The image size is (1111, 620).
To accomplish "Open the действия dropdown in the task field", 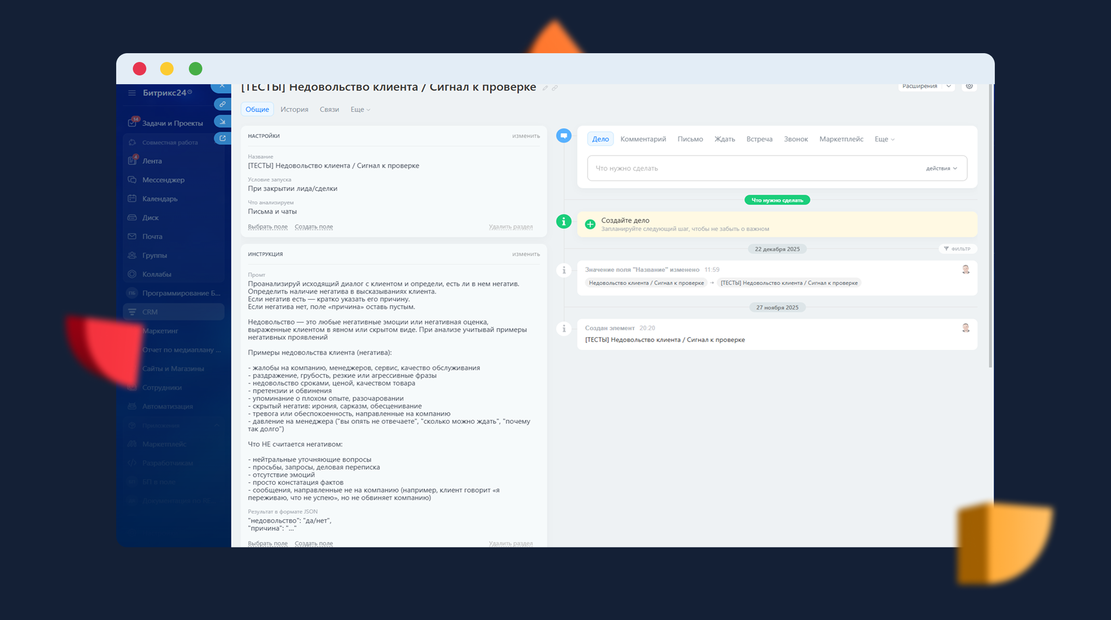I will coord(941,168).
